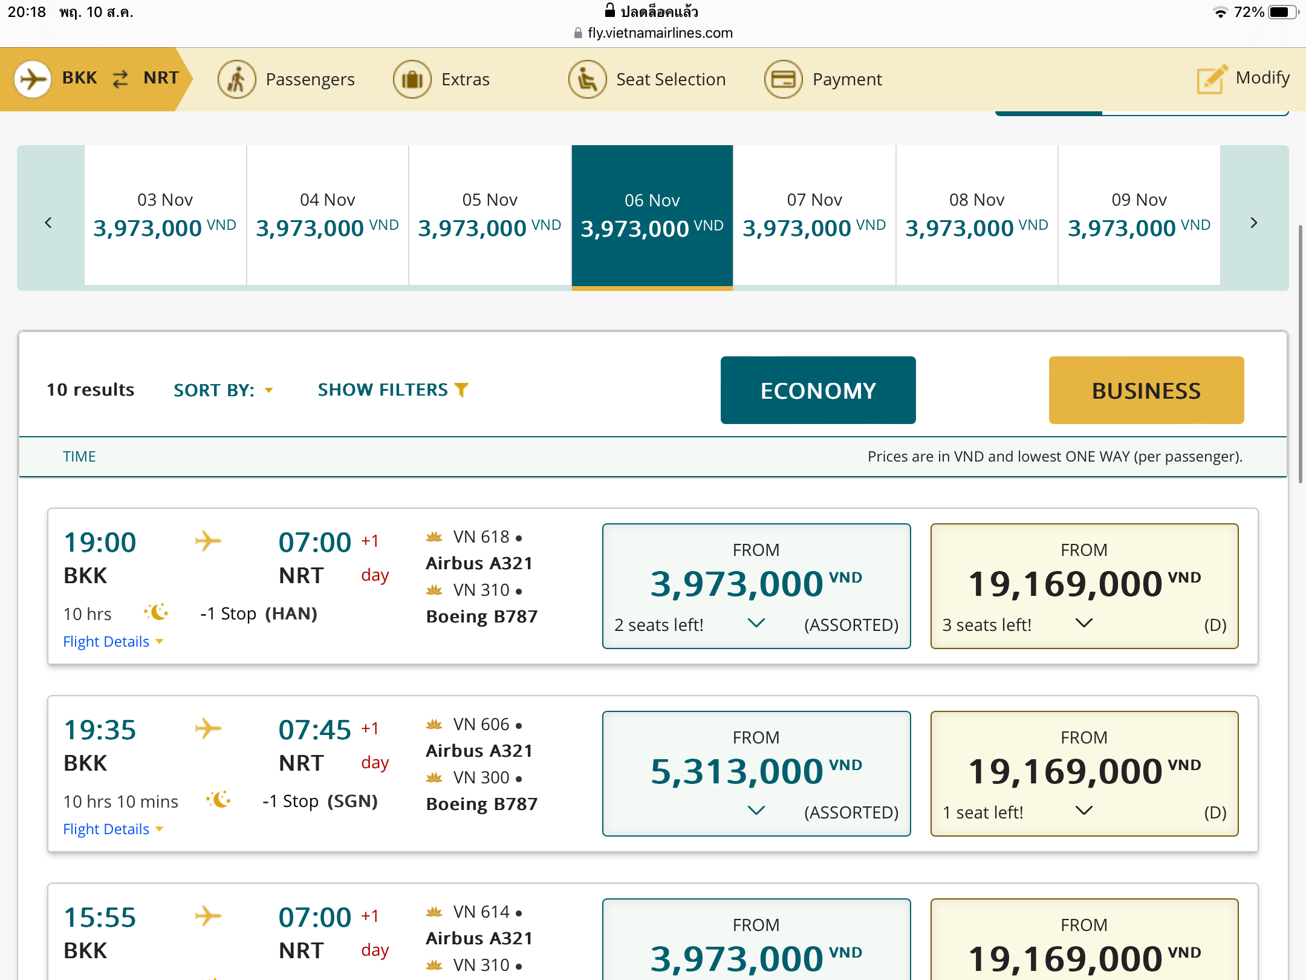The image size is (1306, 980).
Task: Click the ECONOMY button
Action: click(x=818, y=390)
